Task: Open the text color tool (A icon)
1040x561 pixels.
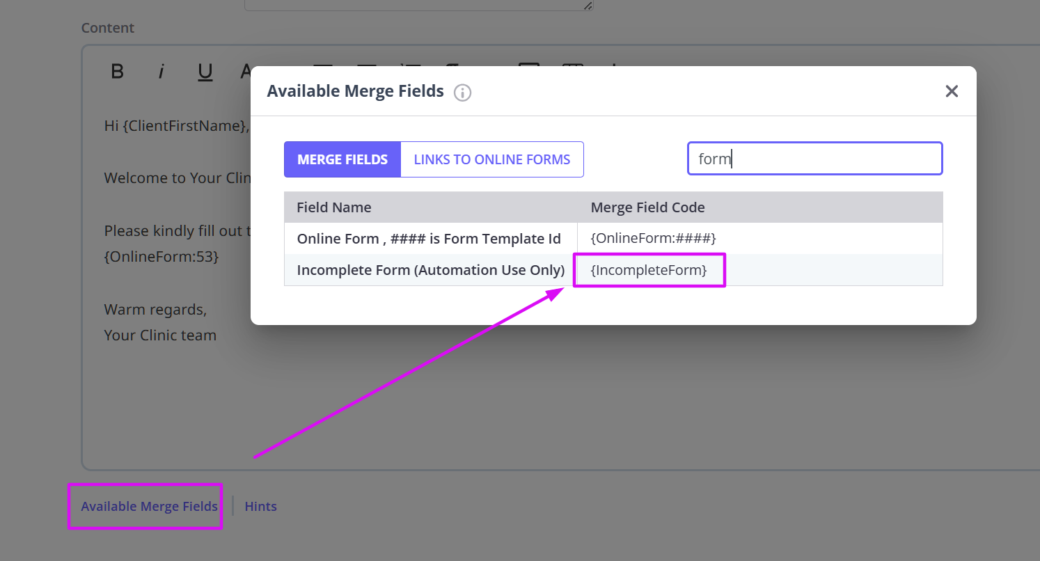Action: pos(245,70)
